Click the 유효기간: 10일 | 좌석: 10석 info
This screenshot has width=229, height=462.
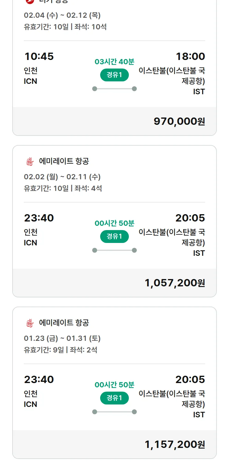[65, 27]
